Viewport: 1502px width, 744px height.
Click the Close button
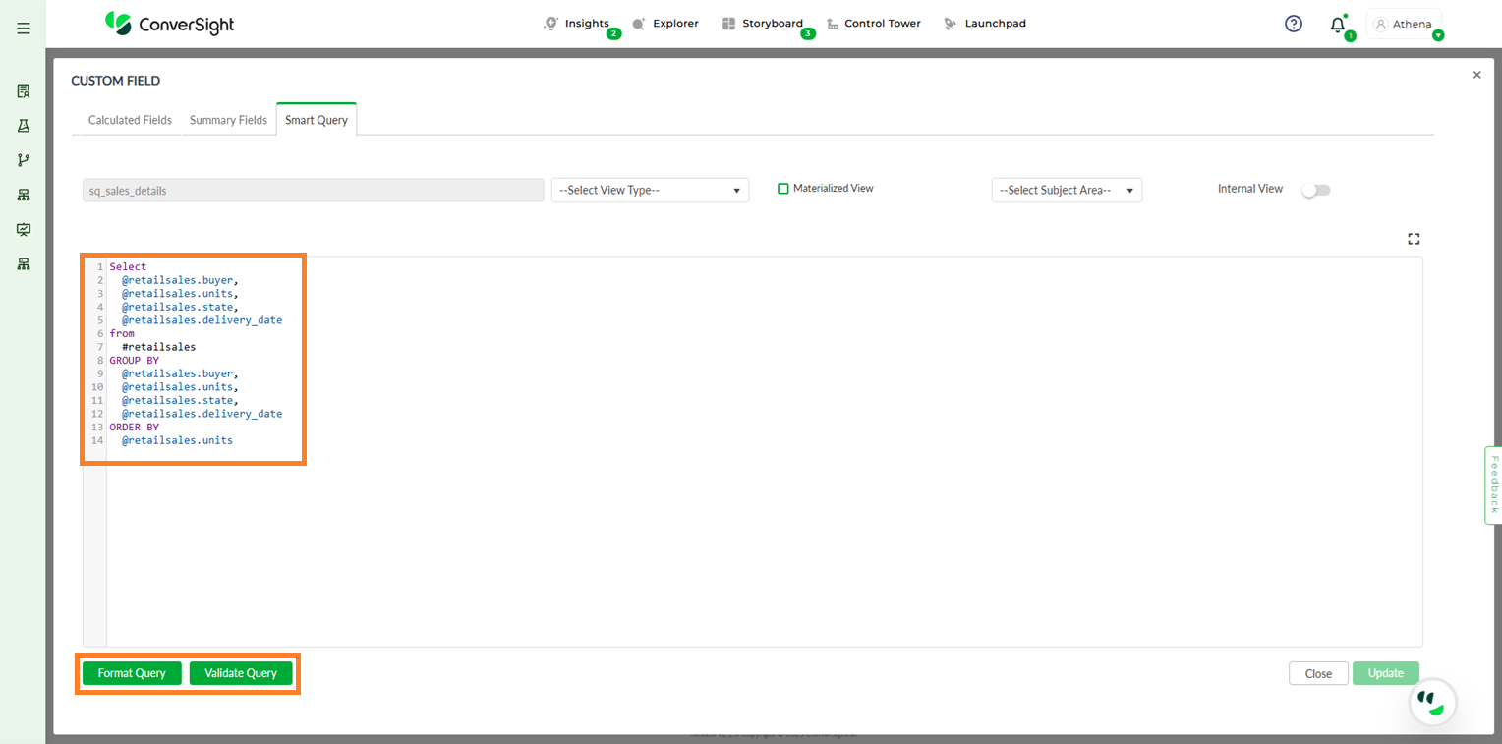point(1318,673)
